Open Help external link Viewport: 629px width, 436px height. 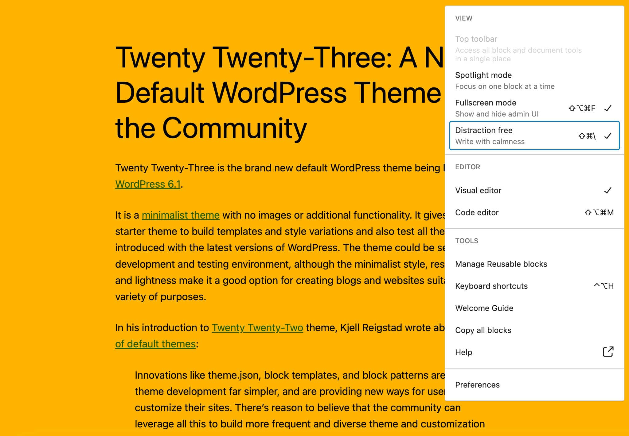point(532,352)
